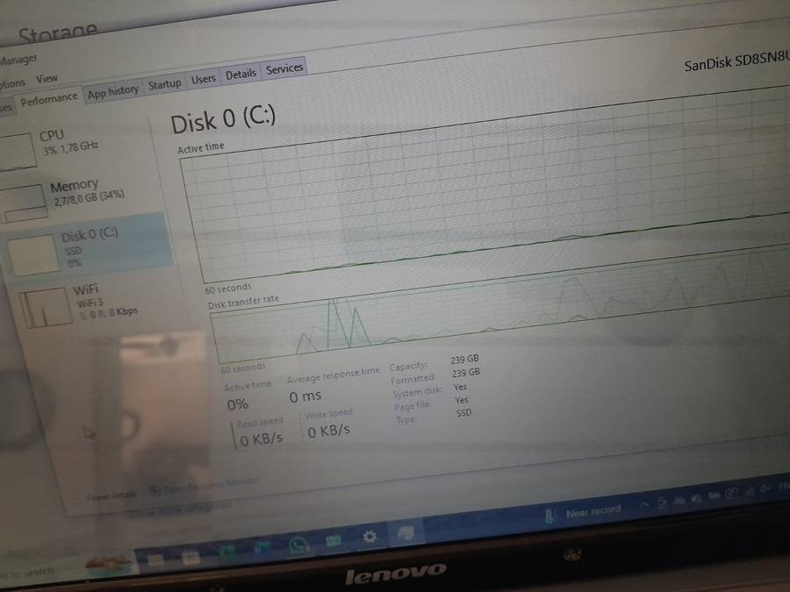Select Disk 0 (C:) in sidebar
Screen dimensions: 790x592
pyautogui.click(x=88, y=237)
